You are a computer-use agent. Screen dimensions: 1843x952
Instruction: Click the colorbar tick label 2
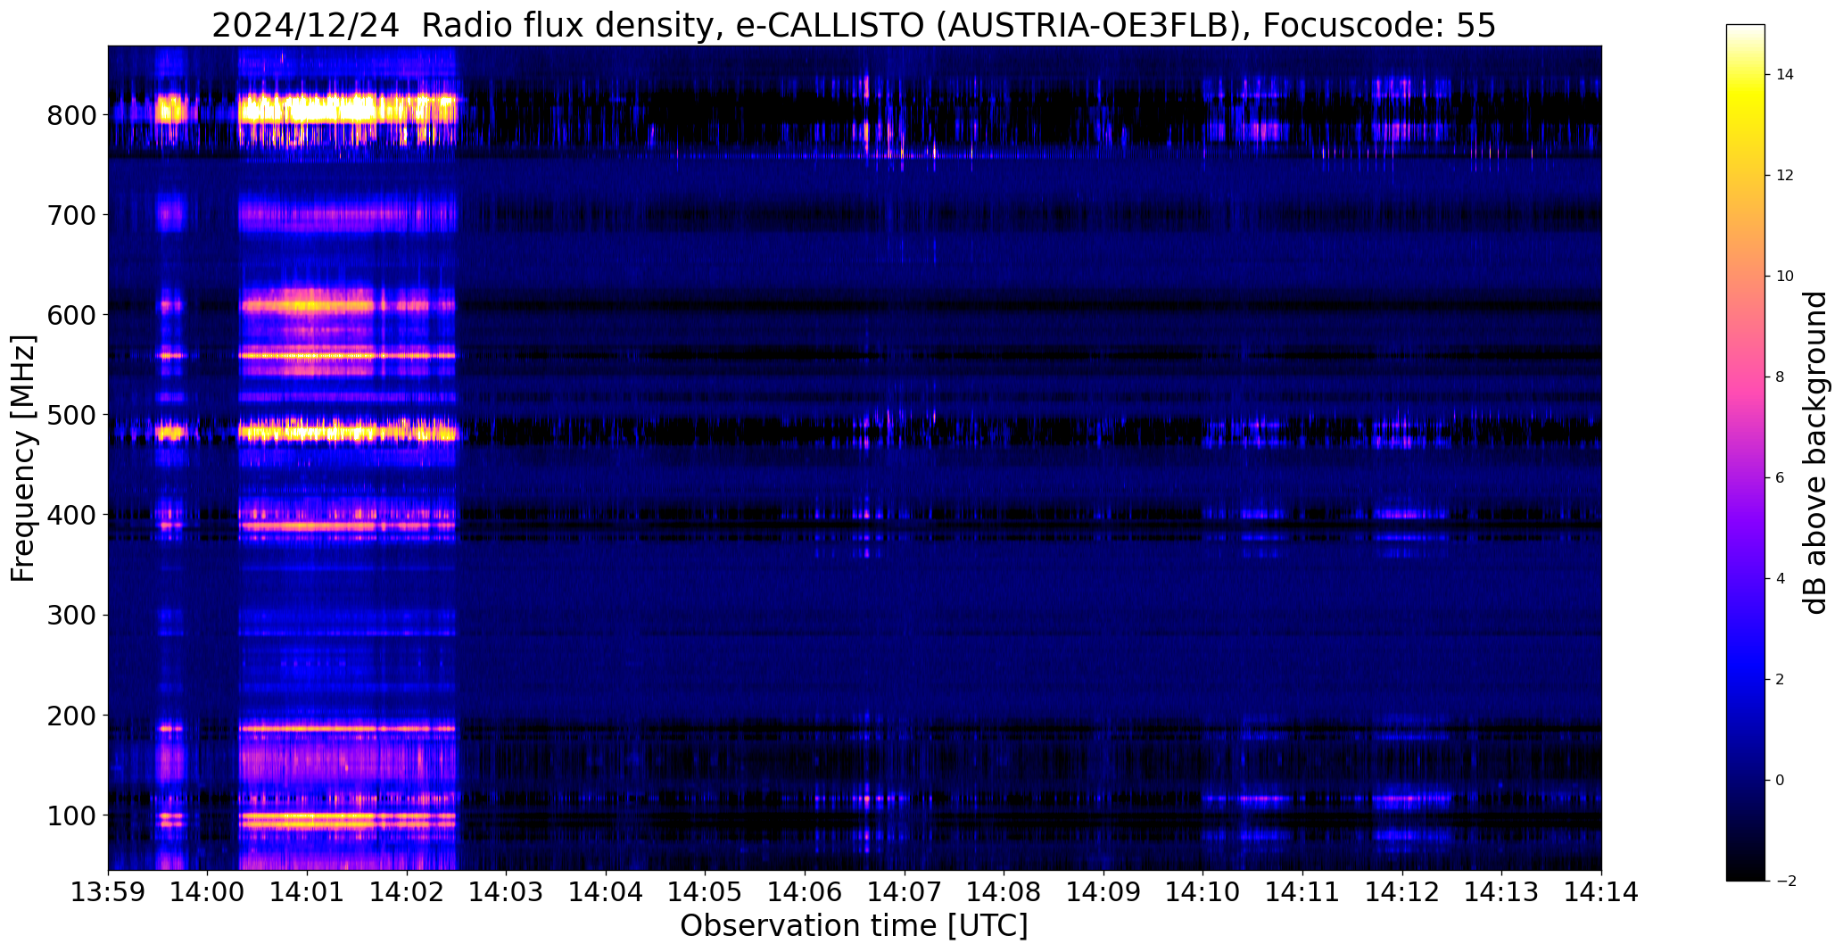coord(1780,680)
